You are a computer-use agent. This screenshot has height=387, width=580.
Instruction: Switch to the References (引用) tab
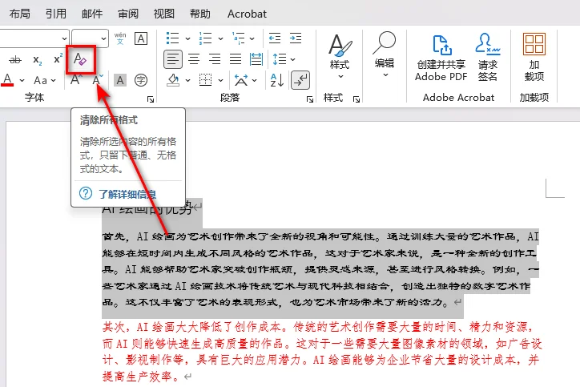tap(56, 14)
